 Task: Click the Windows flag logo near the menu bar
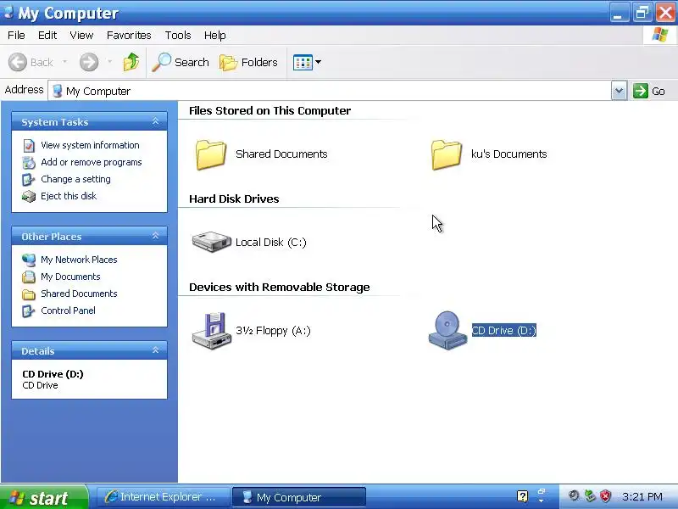(660, 35)
